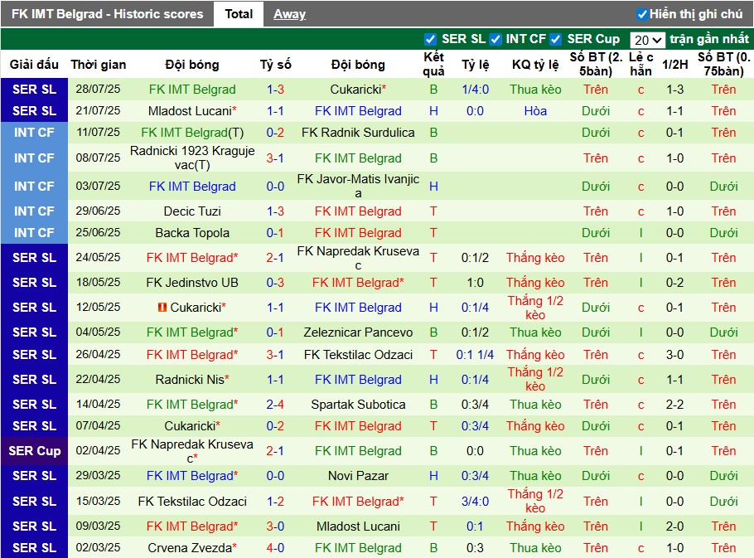This screenshot has width=754, height=558.
Task: Toggle the SER SL checkbox
Action: pos(430,39)
